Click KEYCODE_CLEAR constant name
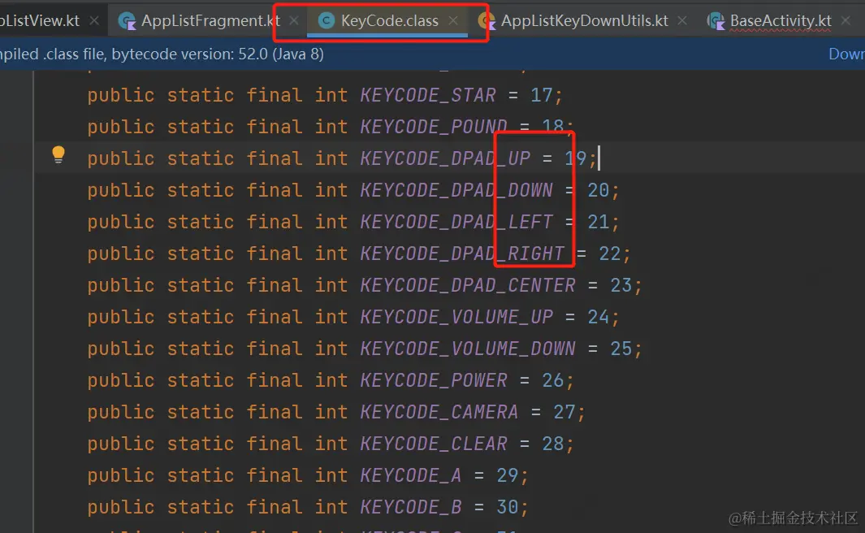The height and width of the screenshot is (533, 865). 434,444
